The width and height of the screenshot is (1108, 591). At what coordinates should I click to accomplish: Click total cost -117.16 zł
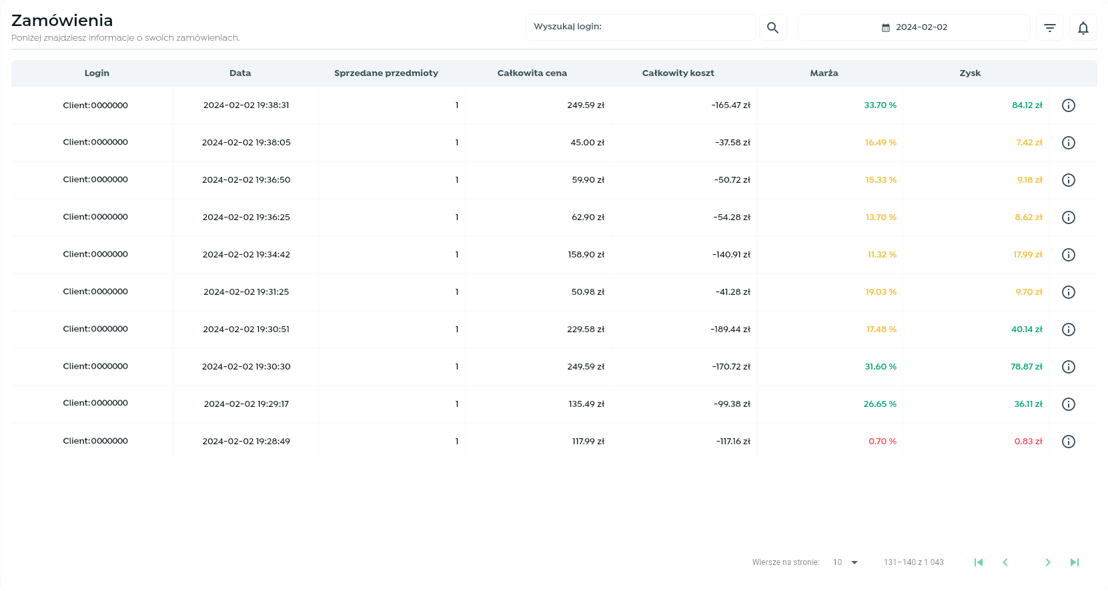pos(733,442)
